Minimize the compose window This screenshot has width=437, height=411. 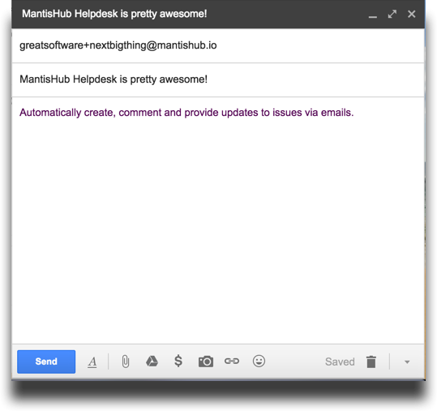373,16
